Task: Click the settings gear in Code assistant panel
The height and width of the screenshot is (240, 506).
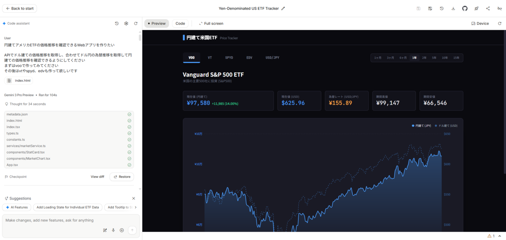Action: coord(126,24)
